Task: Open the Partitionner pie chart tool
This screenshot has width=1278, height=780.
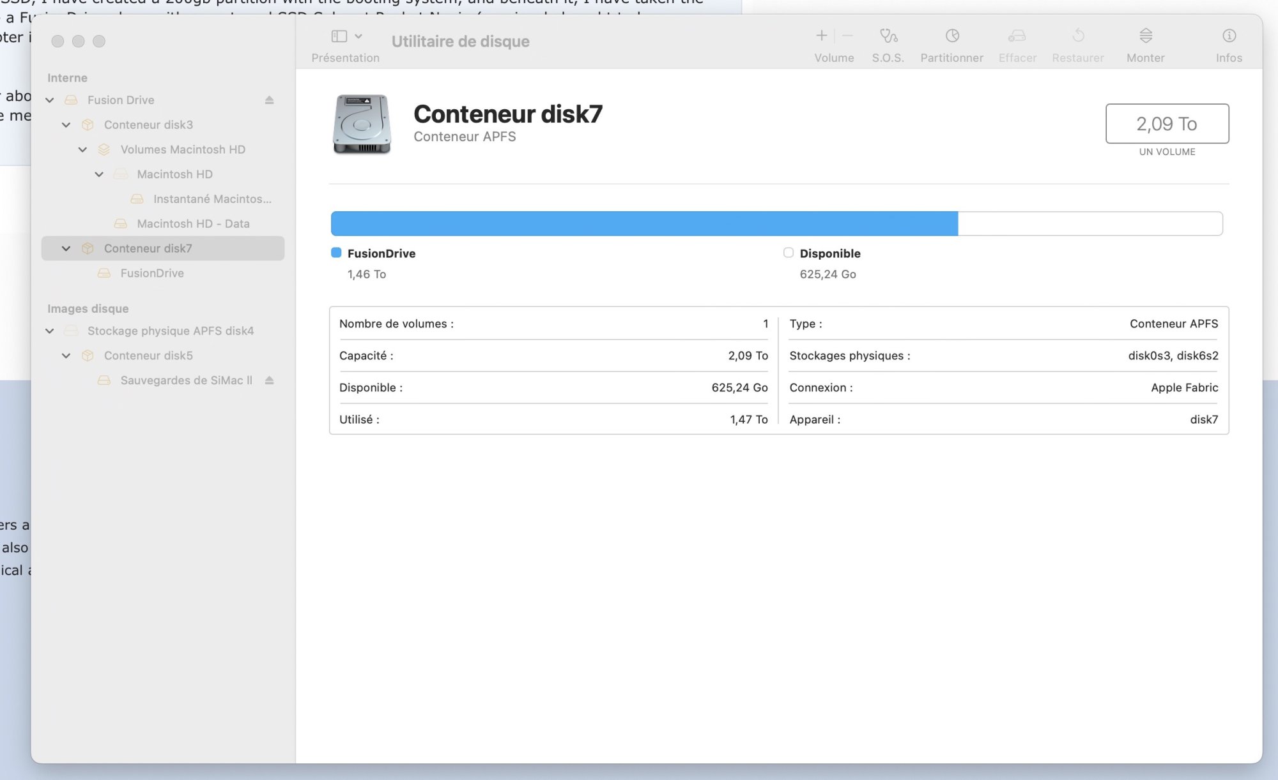Action: pos(952,36)
